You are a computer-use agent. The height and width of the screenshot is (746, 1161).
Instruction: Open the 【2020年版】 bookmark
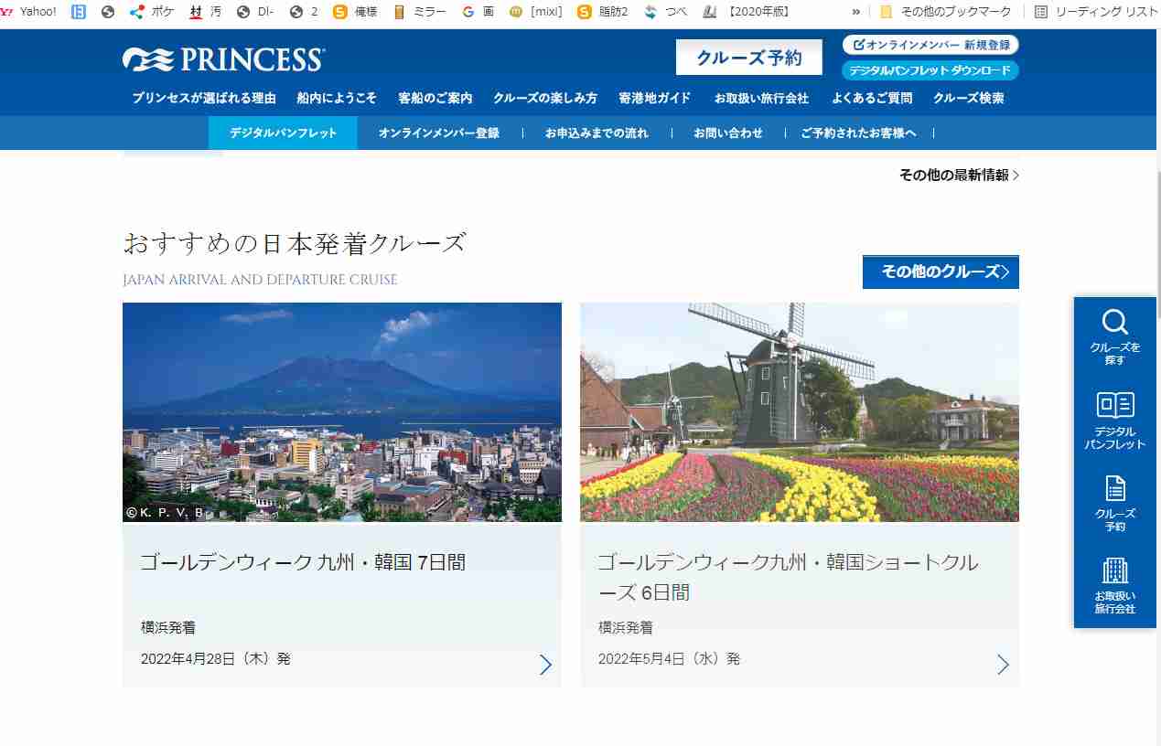click(x=747, y=12)
